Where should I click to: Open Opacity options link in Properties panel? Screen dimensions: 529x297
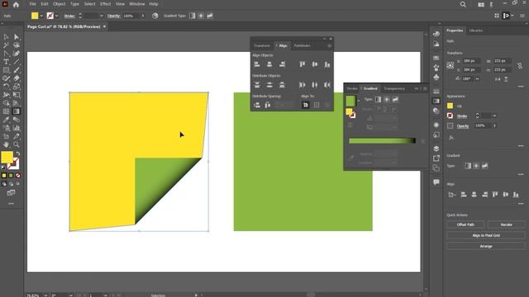(463, 126)
